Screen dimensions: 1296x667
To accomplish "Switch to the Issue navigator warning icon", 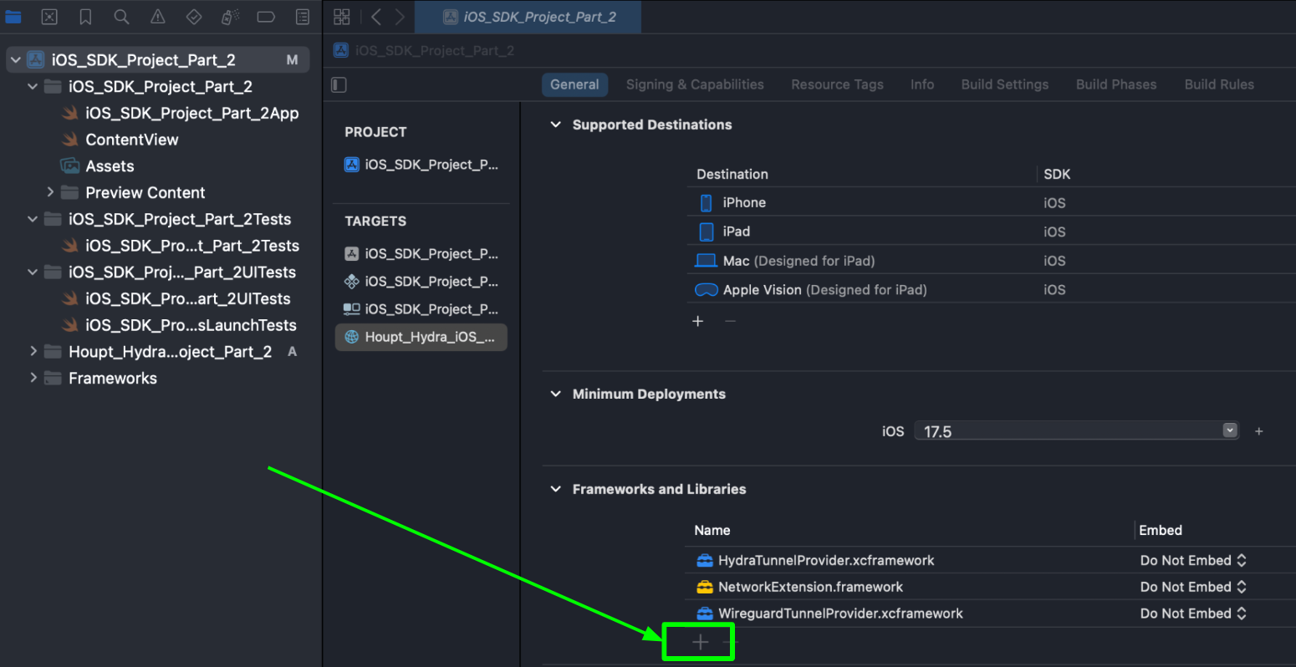I will (157, 17).
